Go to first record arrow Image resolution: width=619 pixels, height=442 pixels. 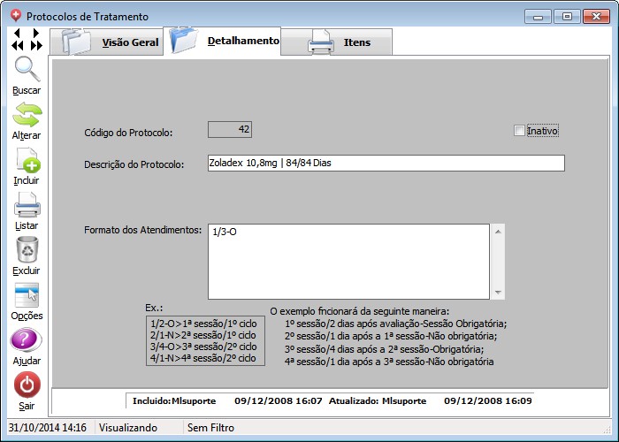[x=18, y=45]
